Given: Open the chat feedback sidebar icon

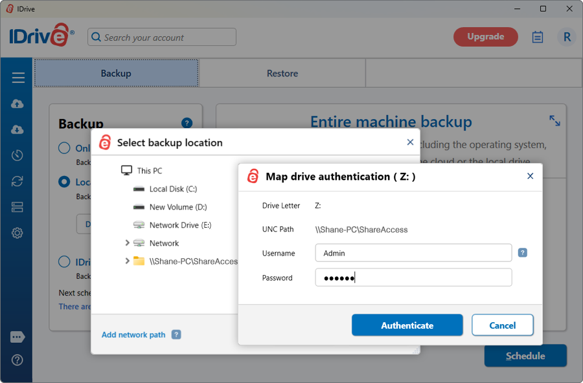Looking at the screenshot, I should pos(17,337).
